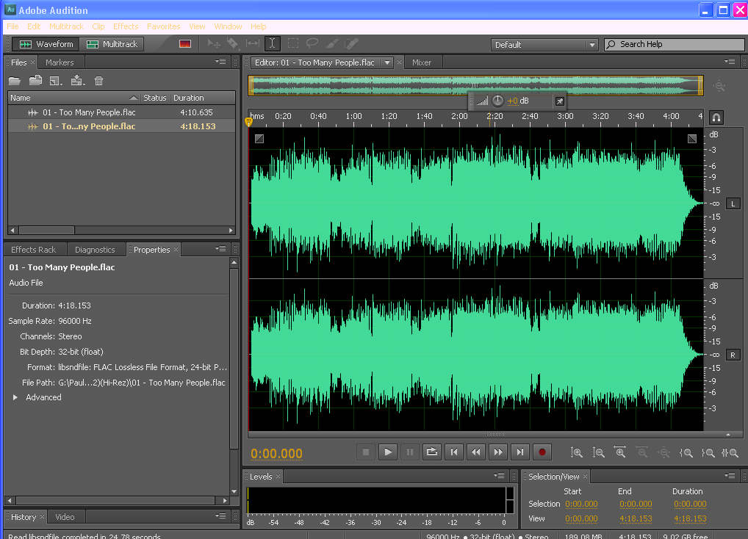Click the Import File icon in Files panel

coord(36,81)
